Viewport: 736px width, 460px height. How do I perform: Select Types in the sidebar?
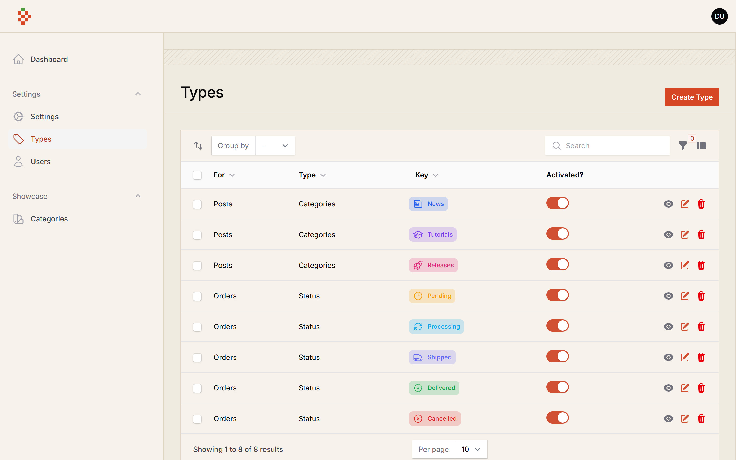pyautogui.click(x=78, y=139)
